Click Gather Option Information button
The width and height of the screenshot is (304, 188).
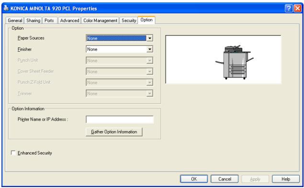[x=114, y=132]
